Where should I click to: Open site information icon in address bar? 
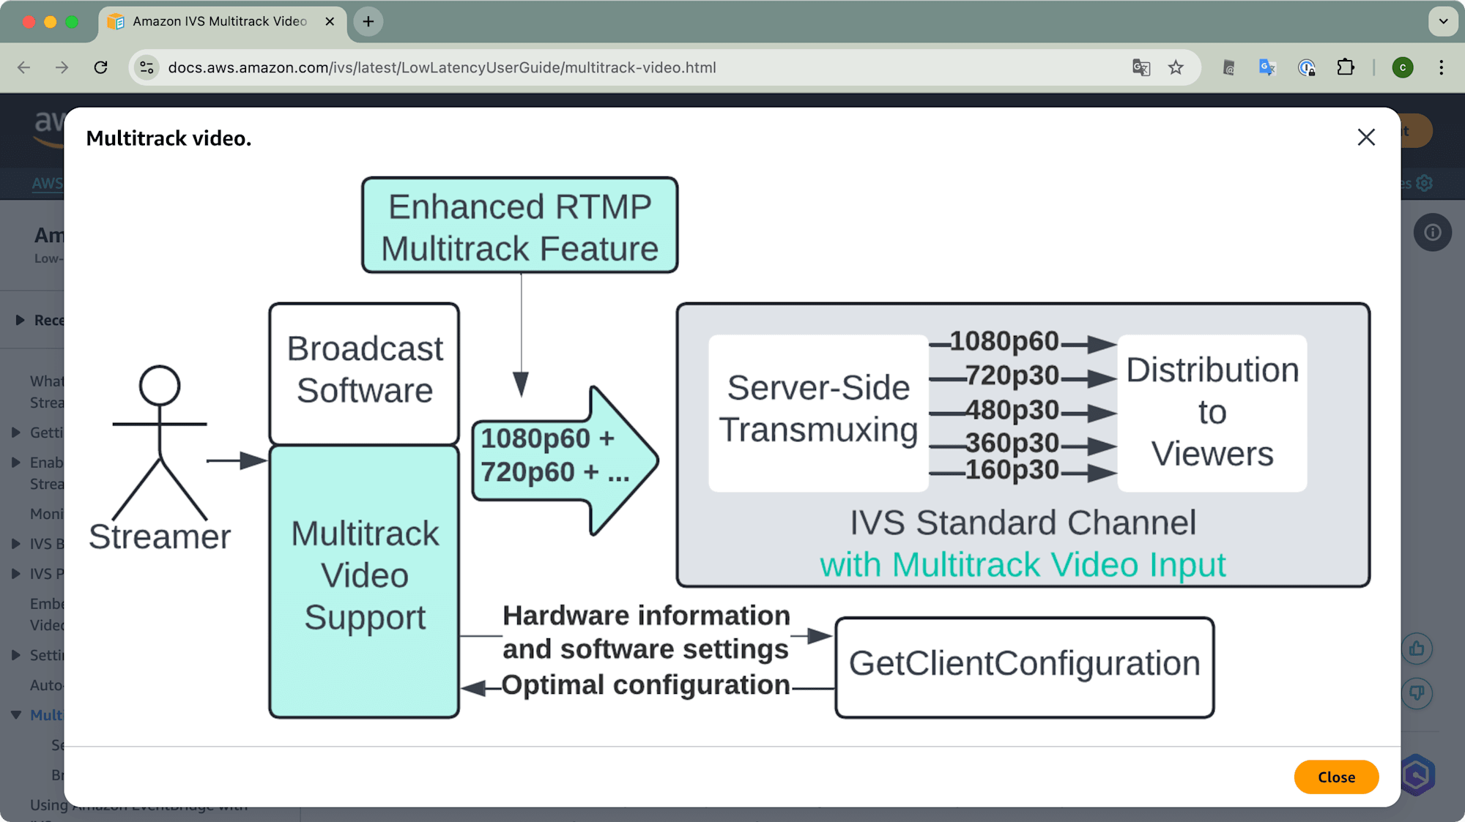pos(146,67)
